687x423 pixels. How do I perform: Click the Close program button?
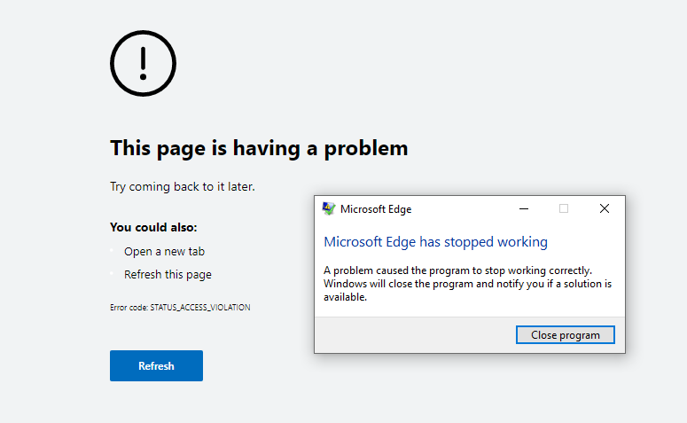coord(566,335)
